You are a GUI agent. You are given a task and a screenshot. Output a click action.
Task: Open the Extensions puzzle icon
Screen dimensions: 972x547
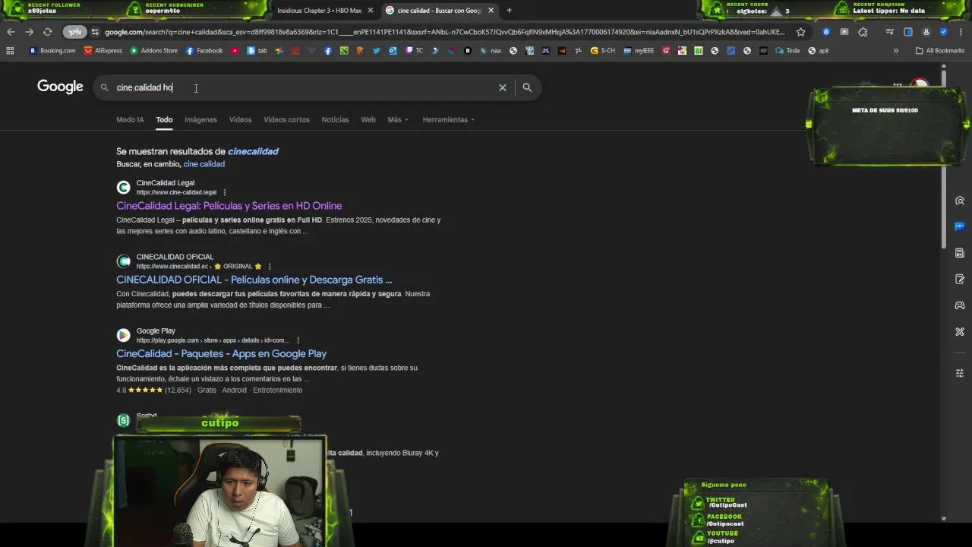click(x=863, y=32)
